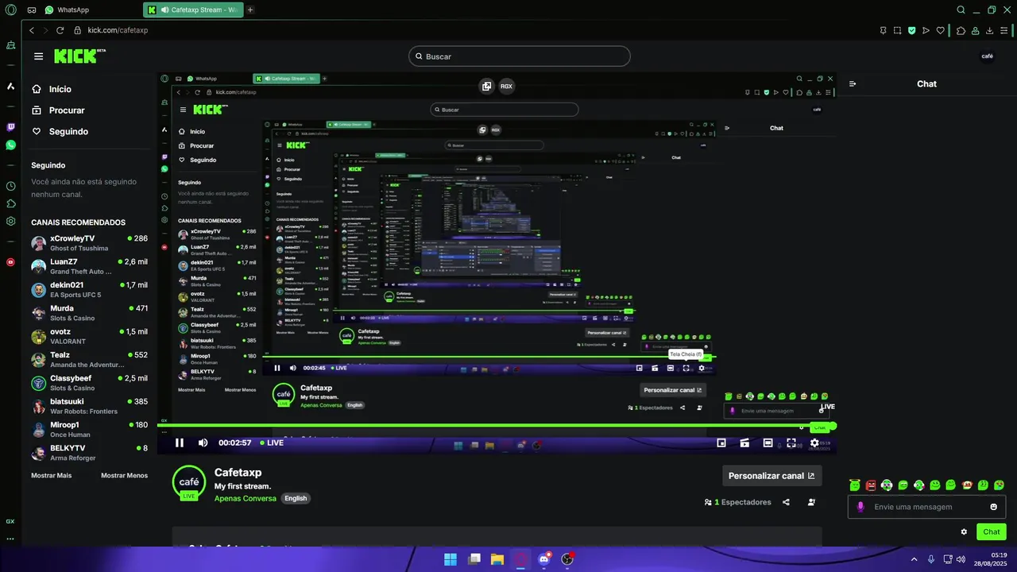Viewport: 1017px width, 572px height.
Task: Click the ad blocker shield icon
Action: click(911, 30)
